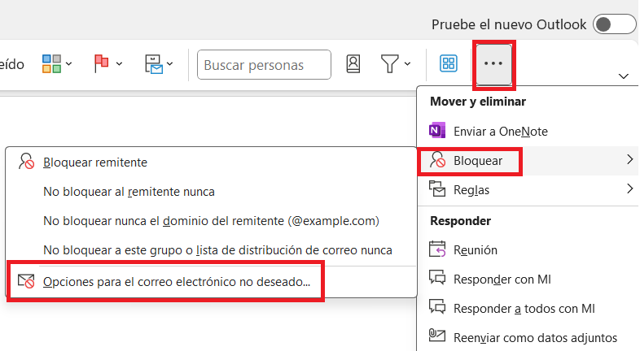Screen dimensions: 640x351
Task: Click the filter email funnel icon
Action: click(x=390, y=64)
